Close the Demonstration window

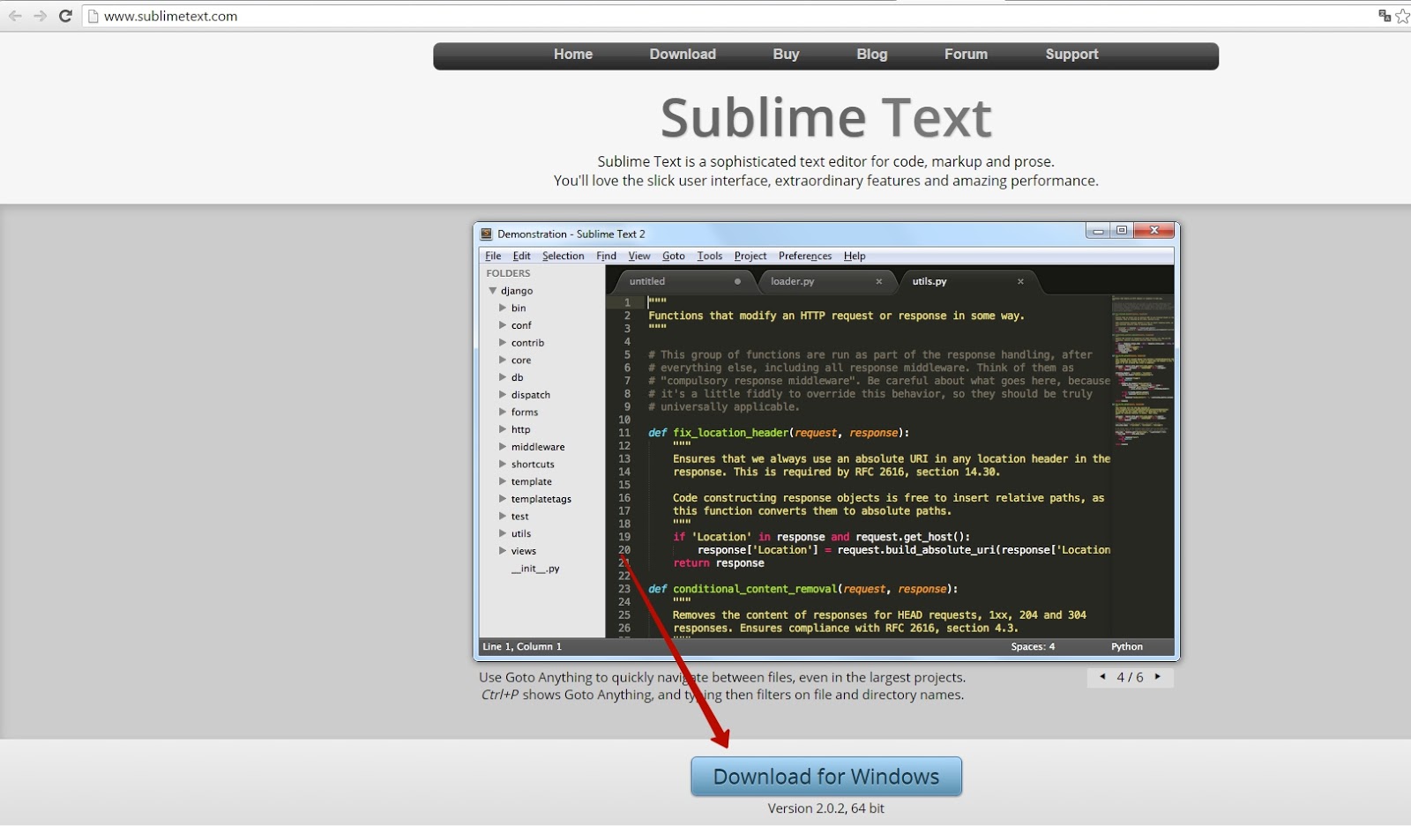pos(1153,231)
